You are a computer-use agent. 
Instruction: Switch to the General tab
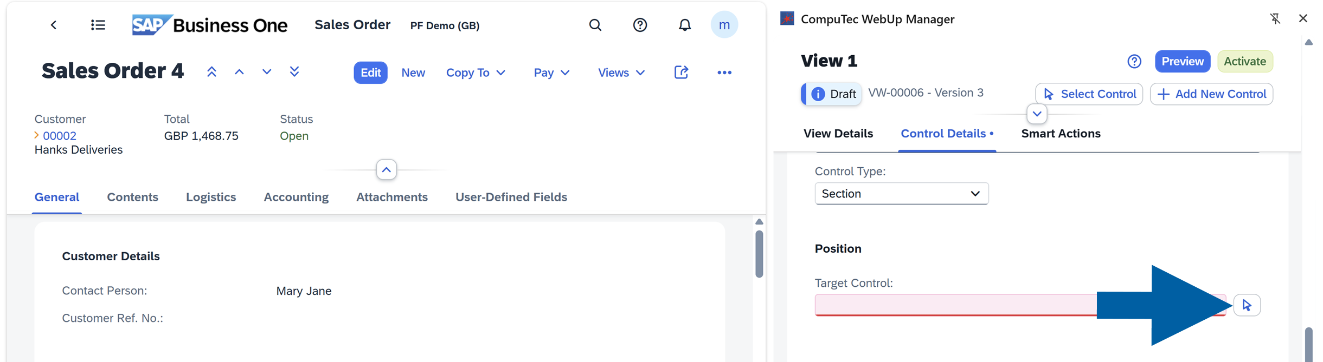(57, 197)
